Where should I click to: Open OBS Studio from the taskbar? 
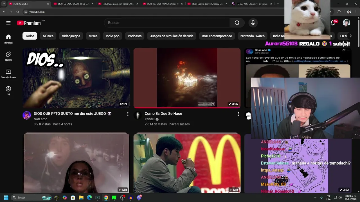click(x=122, y=198)
